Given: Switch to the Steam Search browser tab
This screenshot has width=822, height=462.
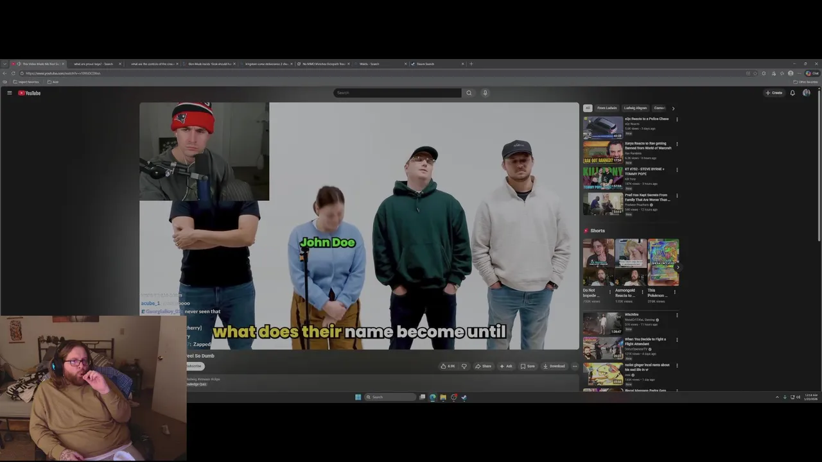Looking at the screenshot, I should (437, 64).
